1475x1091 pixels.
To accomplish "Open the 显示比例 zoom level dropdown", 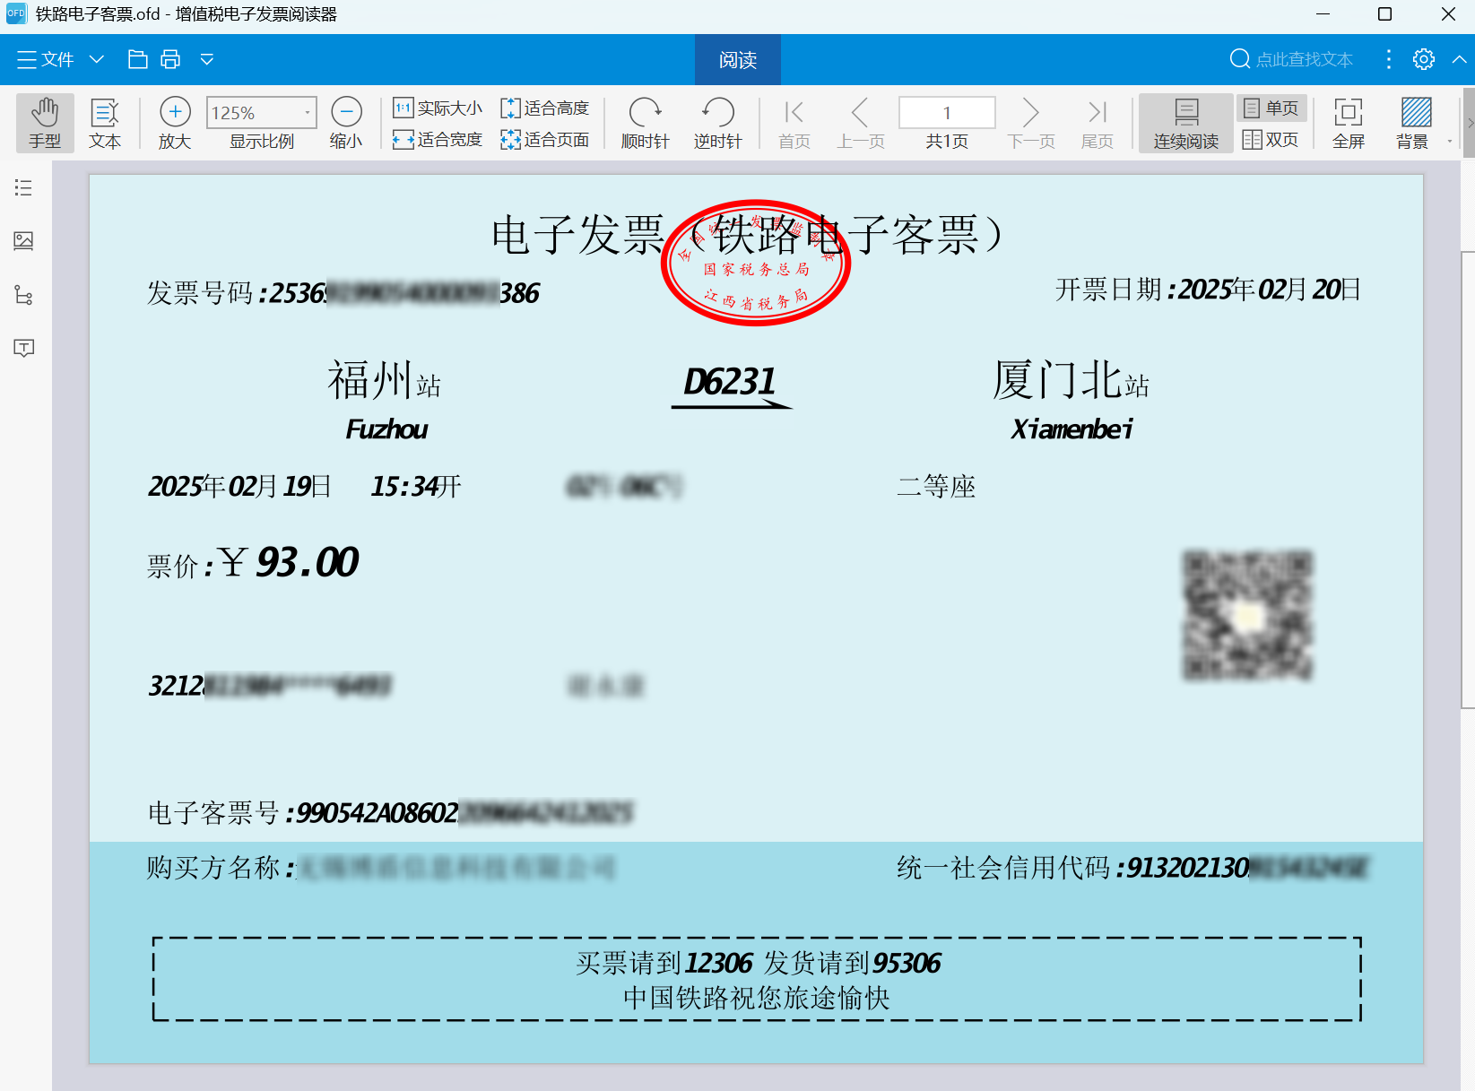I will 306,112.
